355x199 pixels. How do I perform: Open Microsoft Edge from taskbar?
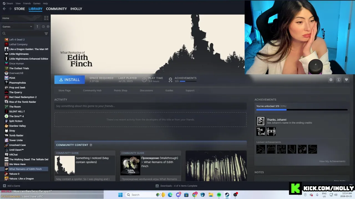[x=170, y=195]
